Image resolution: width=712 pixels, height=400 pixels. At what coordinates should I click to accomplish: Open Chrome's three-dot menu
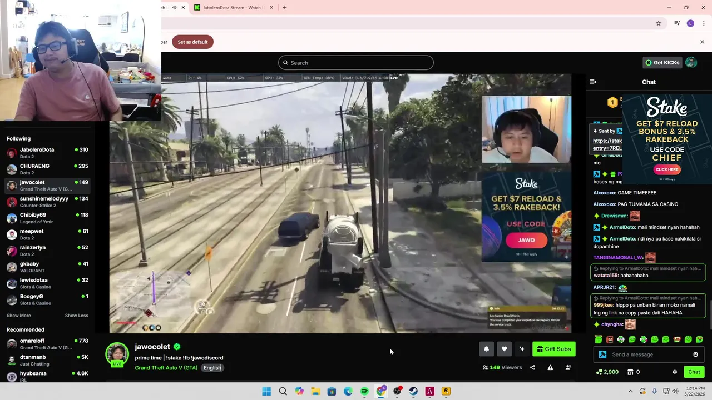(704, 23)
